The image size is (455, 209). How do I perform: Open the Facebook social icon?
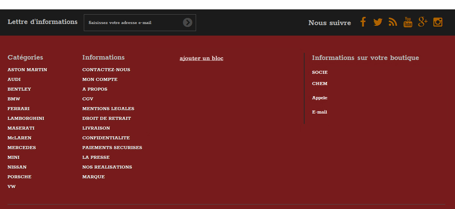click(x=363, y=22)
